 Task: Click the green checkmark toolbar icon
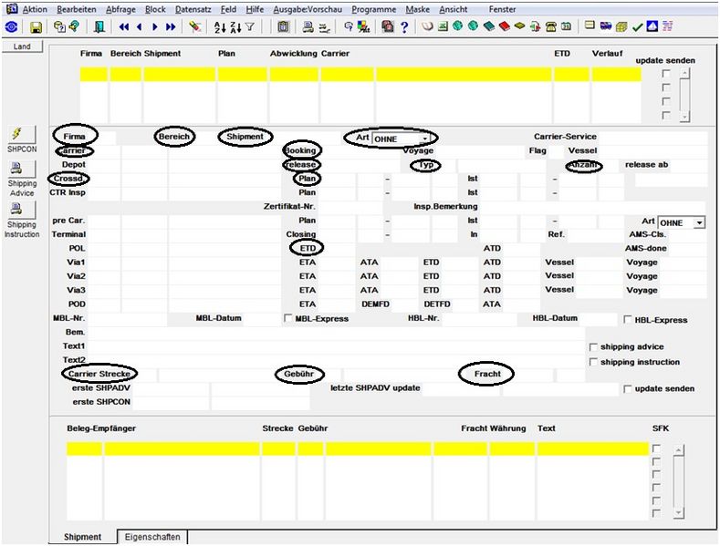[x=637, y=27]
